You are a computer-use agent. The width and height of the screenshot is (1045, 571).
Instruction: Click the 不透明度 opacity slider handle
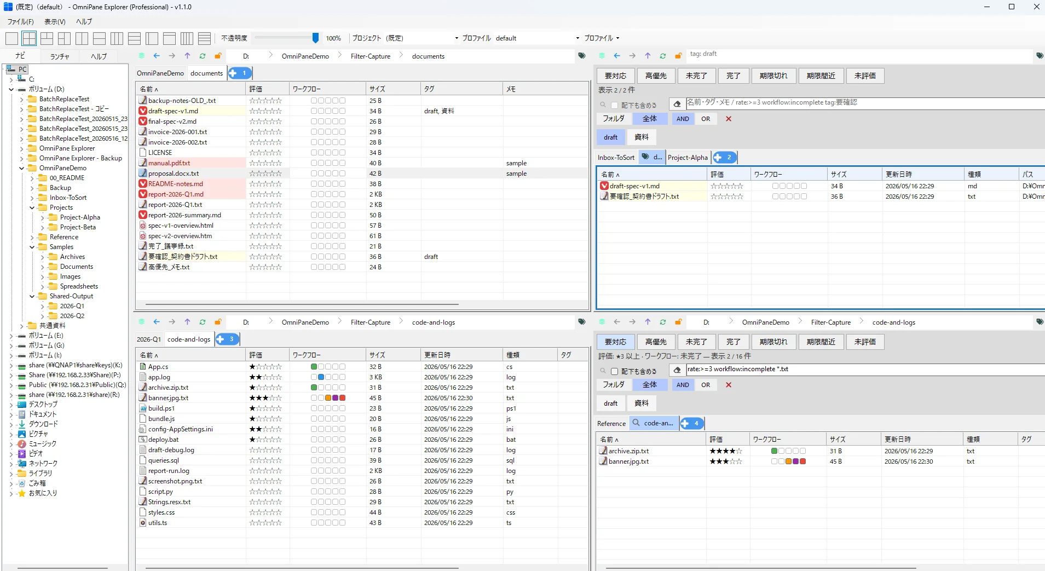[315, 38]
